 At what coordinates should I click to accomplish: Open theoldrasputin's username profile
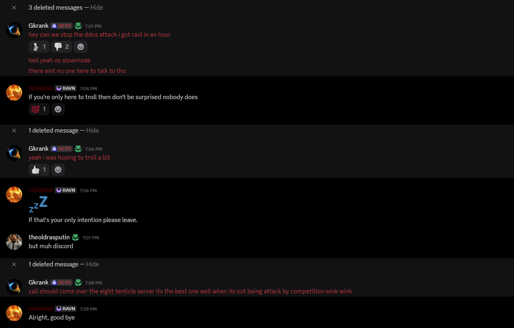(x=49, y=237)
